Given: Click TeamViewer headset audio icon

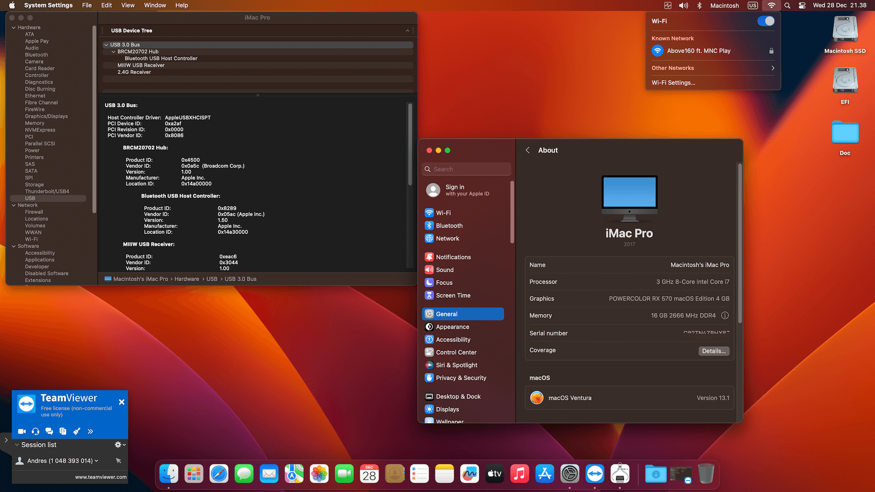Looking at the screenshot, I should click(x=36, y=431).
